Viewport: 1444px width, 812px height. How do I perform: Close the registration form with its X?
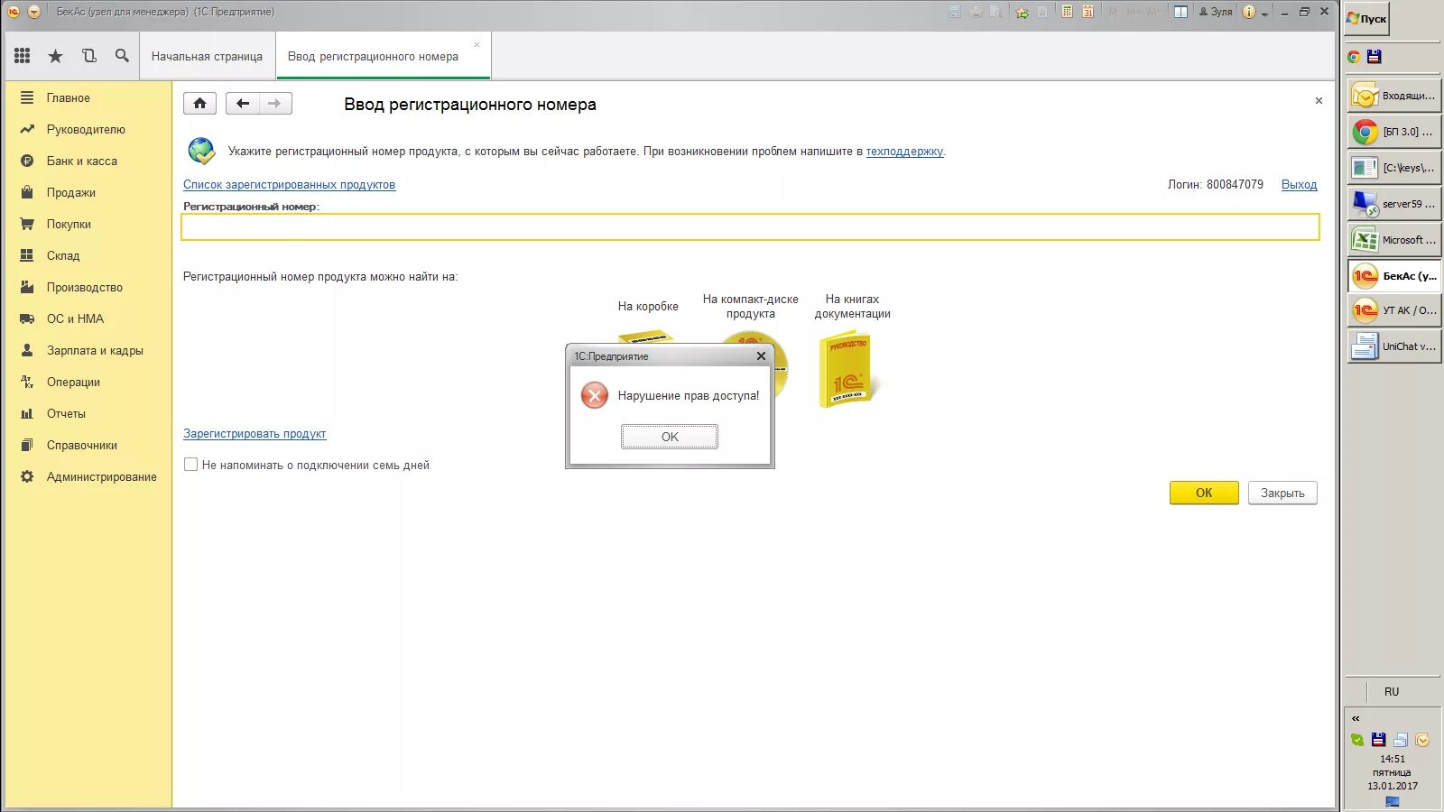(1319, 101)
